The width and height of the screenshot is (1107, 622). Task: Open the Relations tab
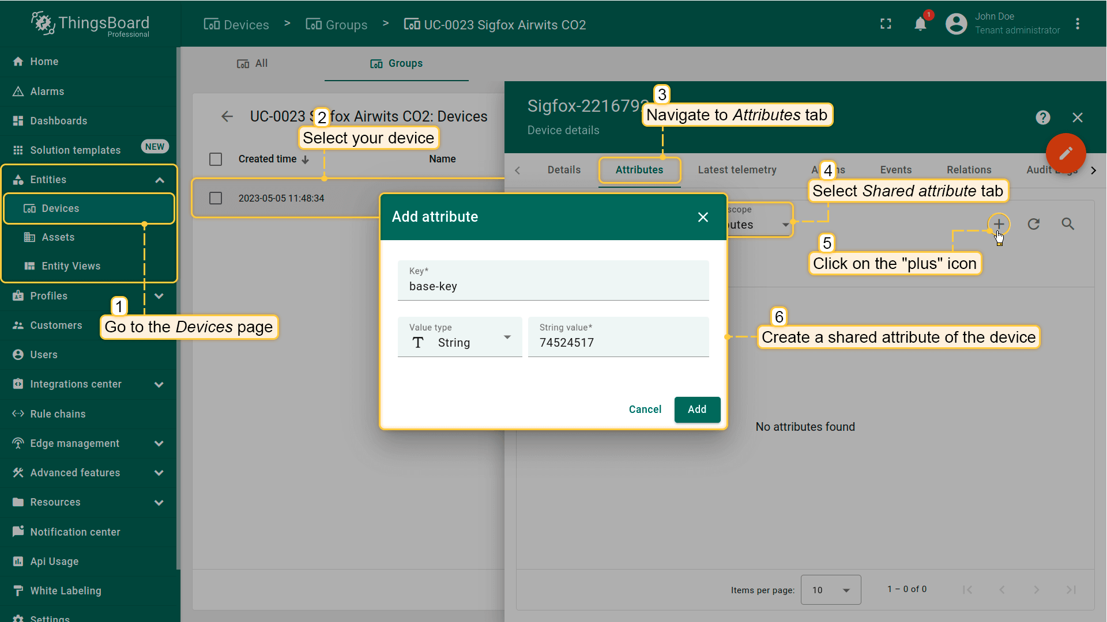[969, 170]
